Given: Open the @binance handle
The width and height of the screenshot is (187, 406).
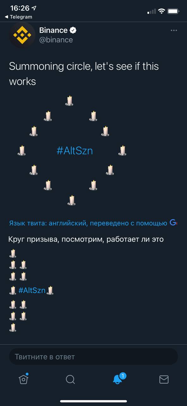Looking at the screenshot, I should 56,40.
